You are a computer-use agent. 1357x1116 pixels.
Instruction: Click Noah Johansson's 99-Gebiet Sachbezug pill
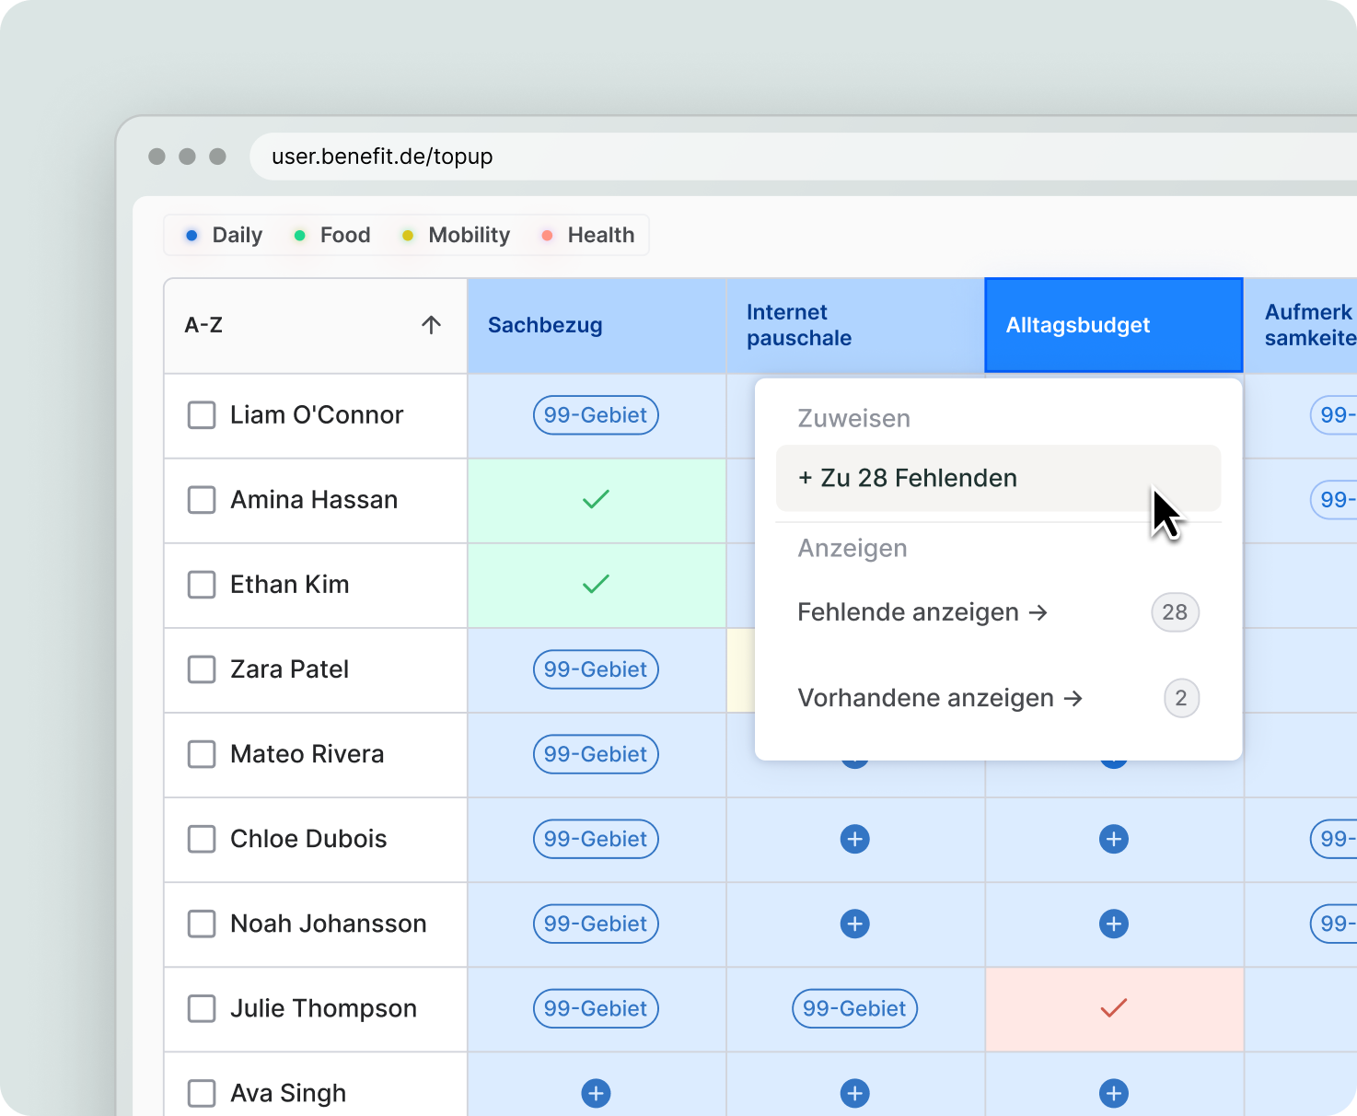tap(596, 924)
